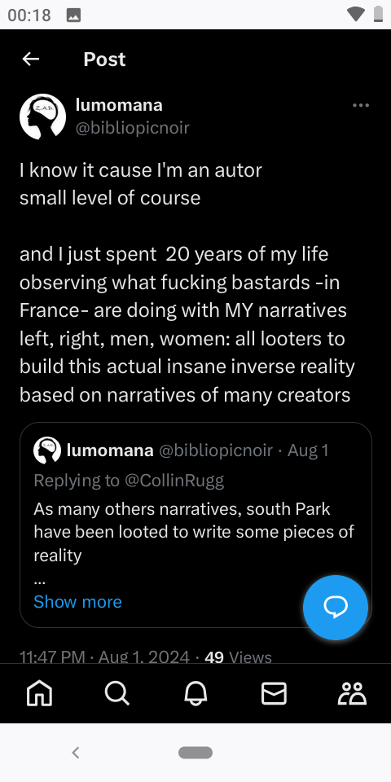The width and height of the screenshot is (391, 782).
Task: Open the Messages envelope icon
Action: [x=274, y=693]
